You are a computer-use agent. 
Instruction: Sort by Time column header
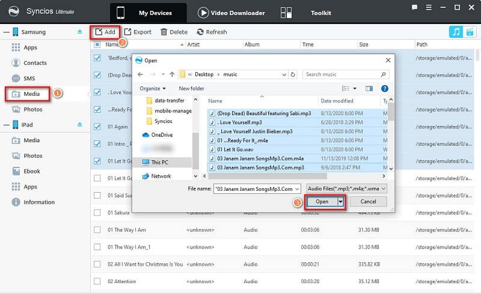coord(308,44)
